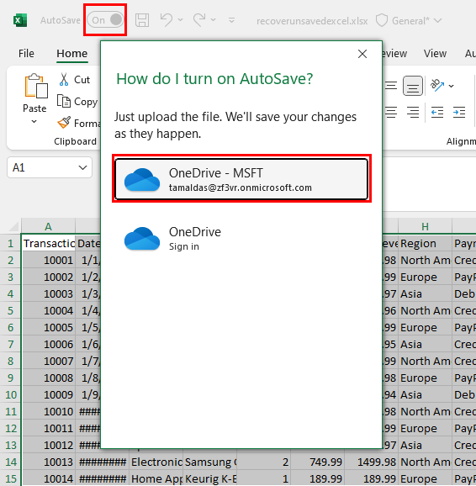Click Samsung product cell in row 14
The height and width of the screenshot is (486, 476).
(210, 462)
